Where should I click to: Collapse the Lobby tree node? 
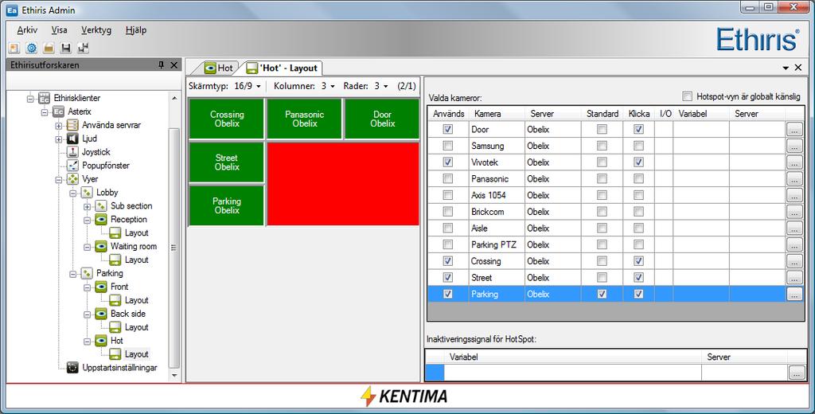(72, 193)
